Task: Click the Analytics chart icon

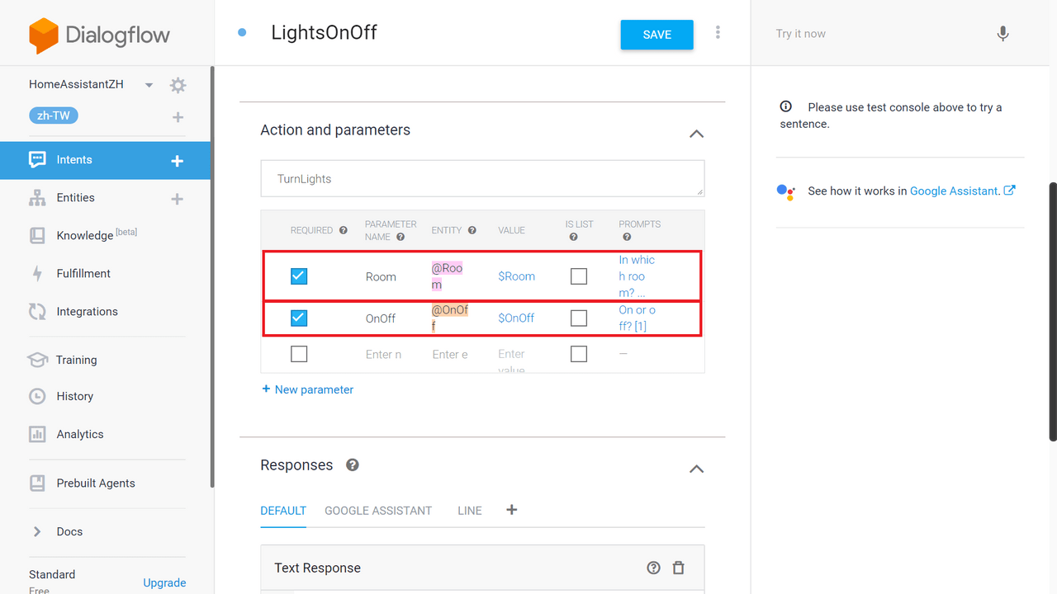Action: point(37,434)
